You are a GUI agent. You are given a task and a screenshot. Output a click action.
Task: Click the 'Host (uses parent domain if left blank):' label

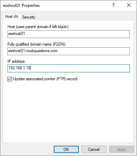click(x=38, y=27)
